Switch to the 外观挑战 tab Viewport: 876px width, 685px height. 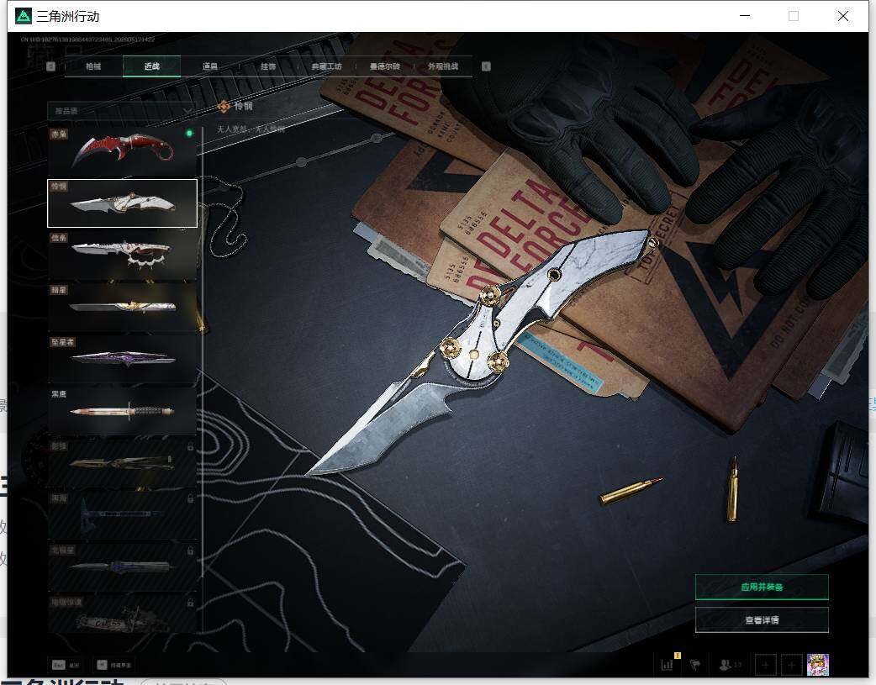[x=443, y=66]
